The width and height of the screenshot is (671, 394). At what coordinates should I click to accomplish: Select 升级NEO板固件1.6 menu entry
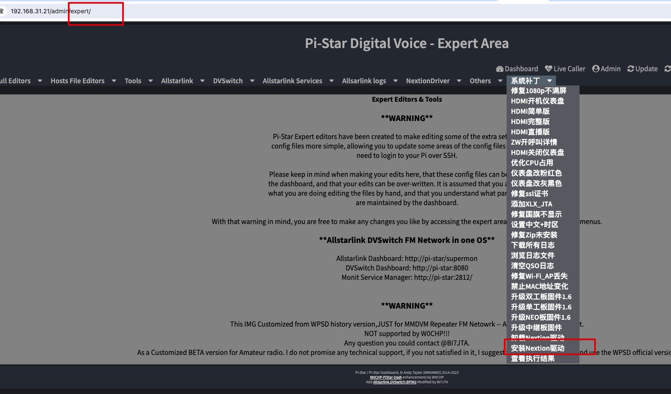(541, 317)
